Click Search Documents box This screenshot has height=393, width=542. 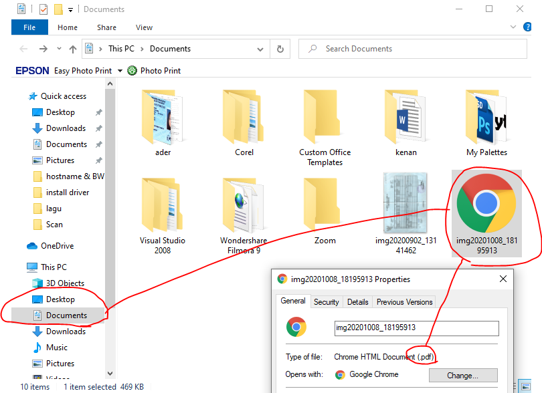tap(413, 49)
